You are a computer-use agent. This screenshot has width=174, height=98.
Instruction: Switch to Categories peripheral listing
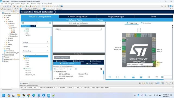[26, 26]
